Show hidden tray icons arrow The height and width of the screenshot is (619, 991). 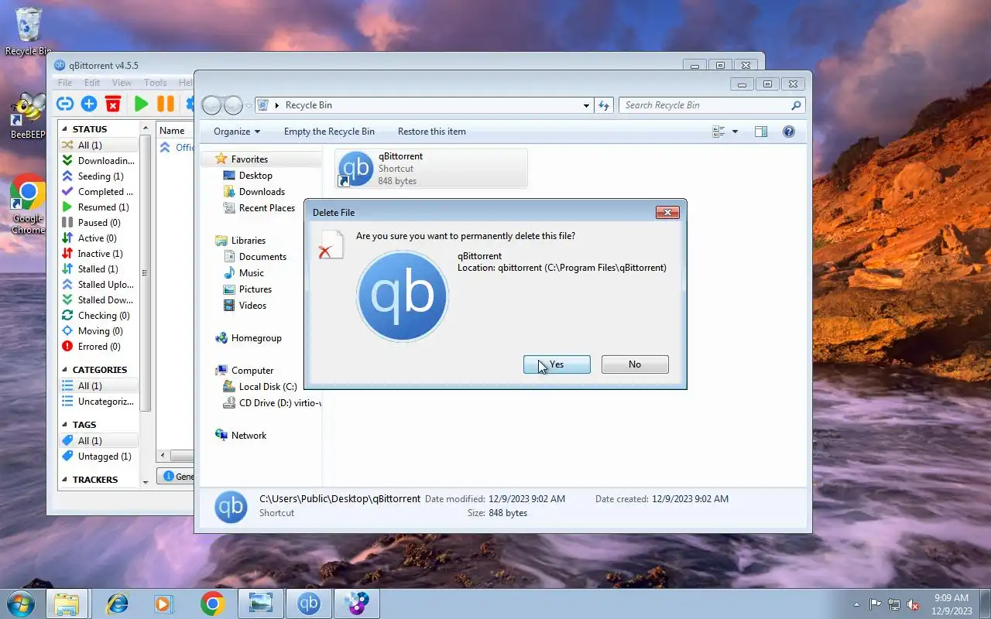click(856, 604)
